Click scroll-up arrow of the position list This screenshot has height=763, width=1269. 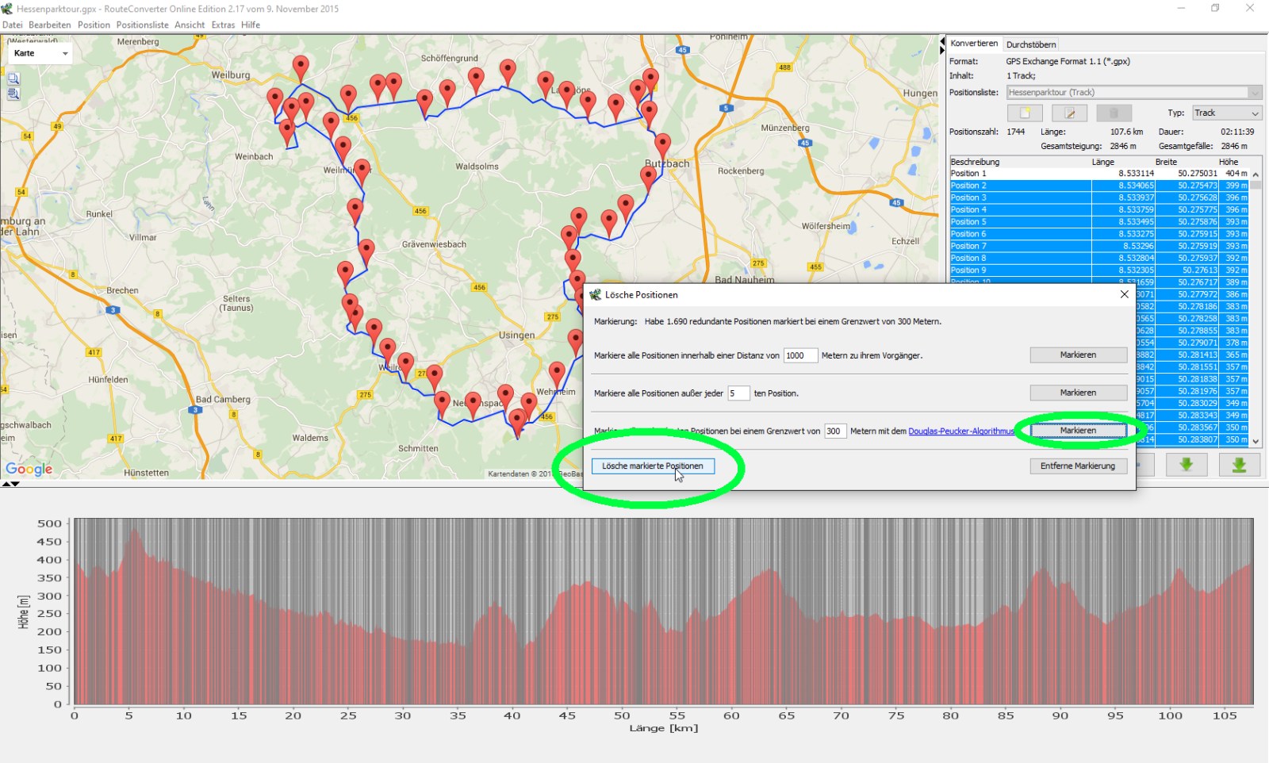click(1256, 174)
